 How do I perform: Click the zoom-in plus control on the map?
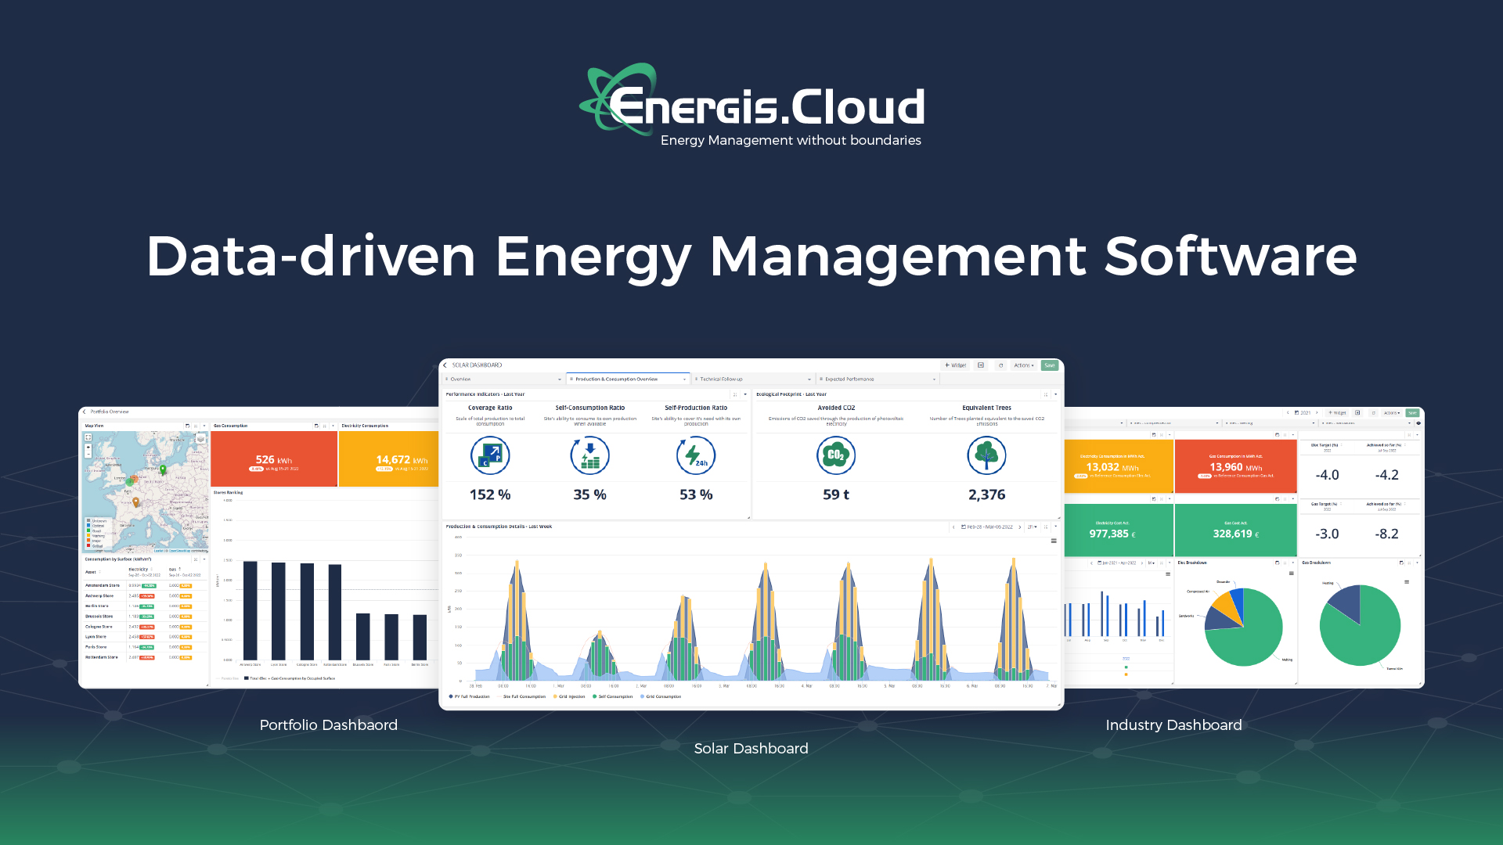click(88, 447)
